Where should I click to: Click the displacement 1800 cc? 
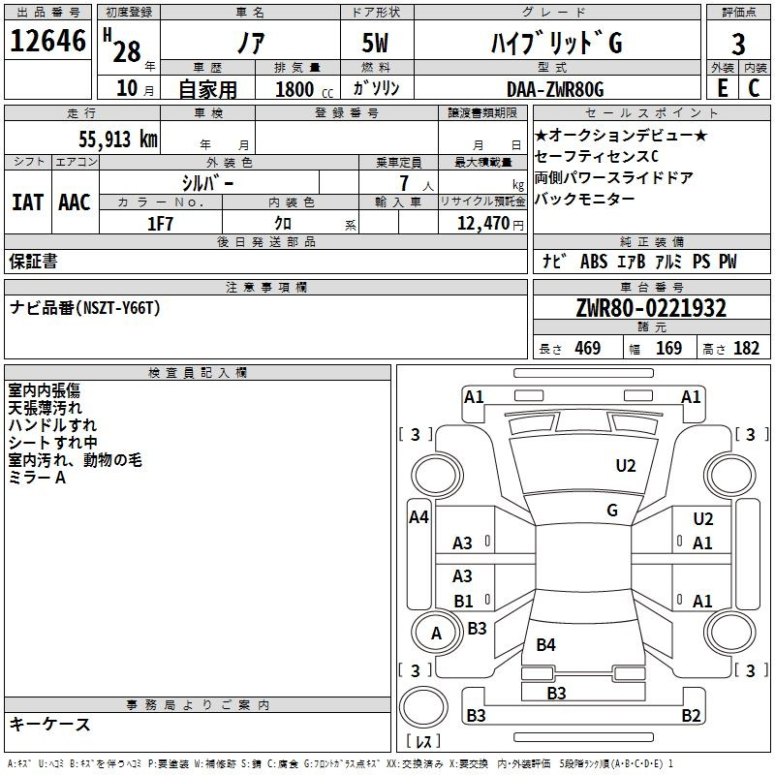pos(304,89)
